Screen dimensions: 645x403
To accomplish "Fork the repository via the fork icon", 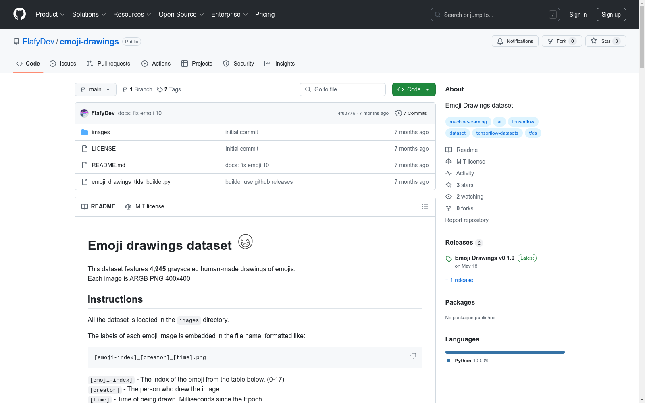I will pos(562,41).
